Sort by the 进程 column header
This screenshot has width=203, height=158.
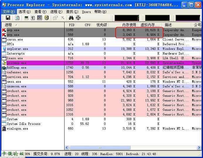(x=33, y=25)
